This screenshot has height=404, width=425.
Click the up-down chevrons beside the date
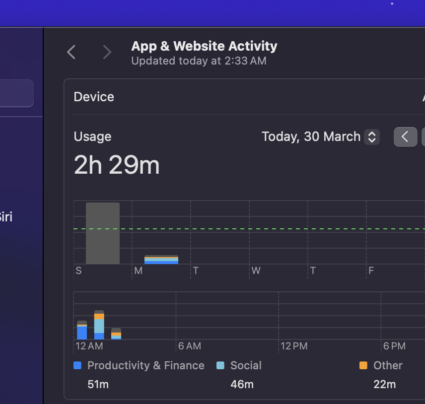click(x=371, y=136)
